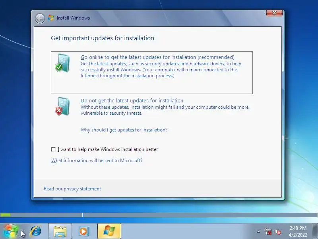The height and width of the screenshot is (239, 318).
Task: Click the muted volume tray icon
Action: click(x=277, y=231)
